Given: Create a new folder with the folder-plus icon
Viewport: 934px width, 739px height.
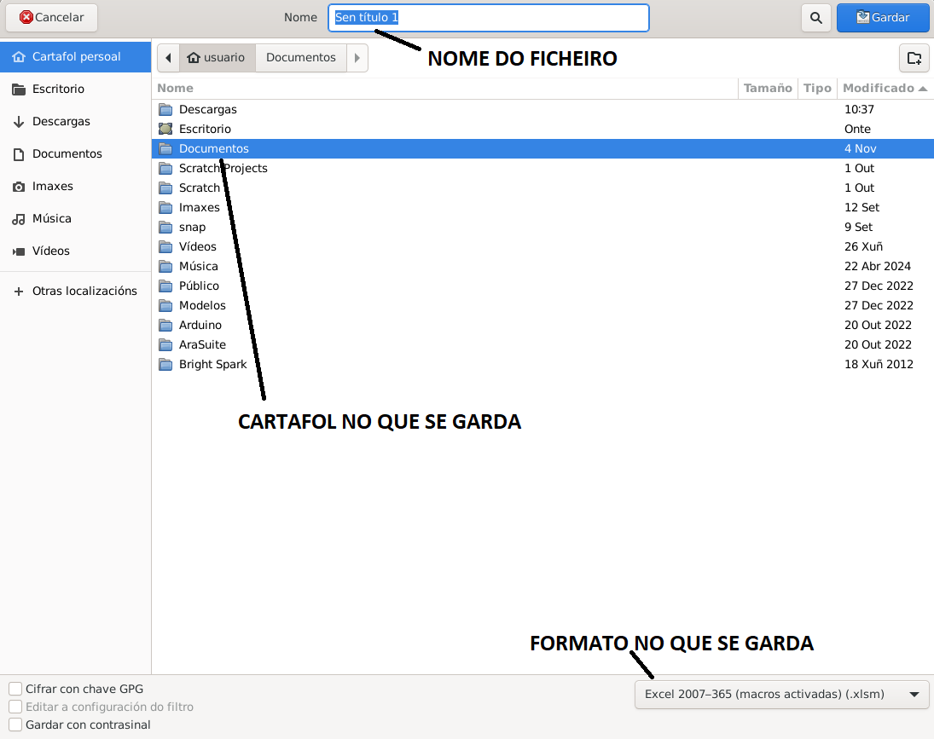Looking at the screenshot, I should coord(914,58).
